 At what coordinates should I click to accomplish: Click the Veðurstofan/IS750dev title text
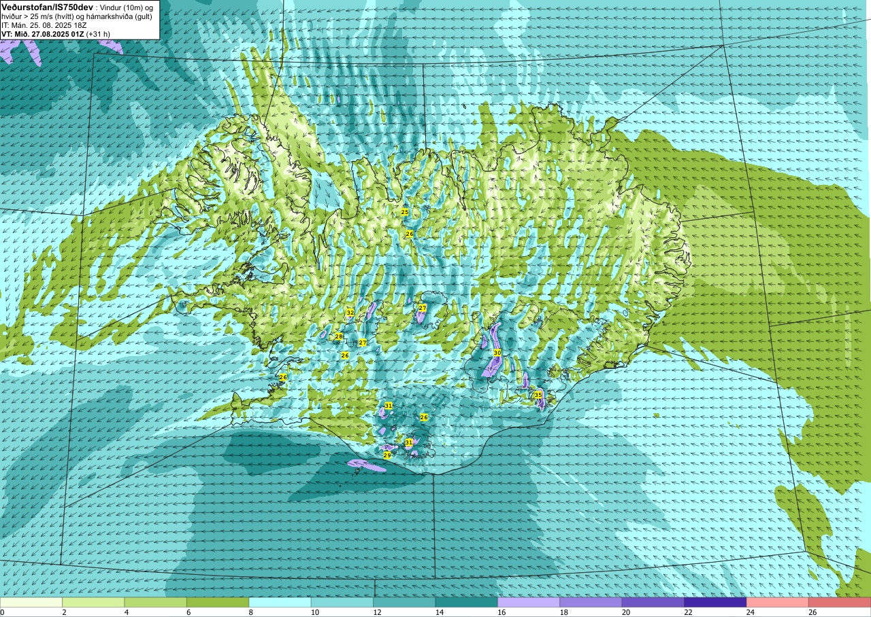coord(47,7)
